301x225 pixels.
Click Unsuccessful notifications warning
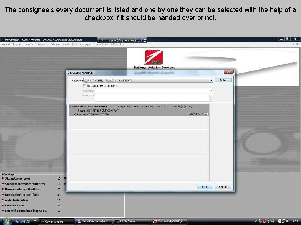click(22, 189)
